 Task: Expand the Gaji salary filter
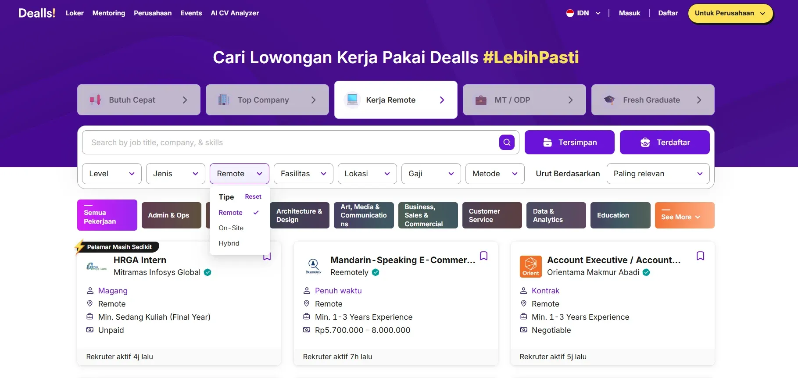(x=431, y=174)
